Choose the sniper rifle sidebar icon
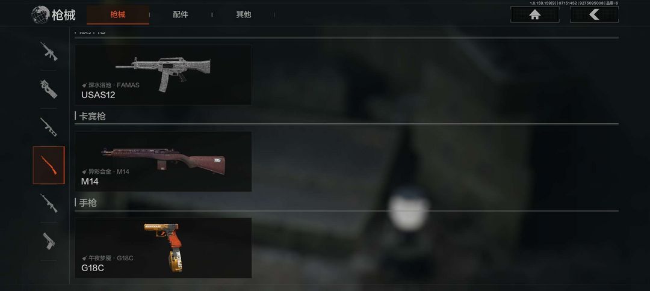This screenshot has width=650, height=291. 49,203
